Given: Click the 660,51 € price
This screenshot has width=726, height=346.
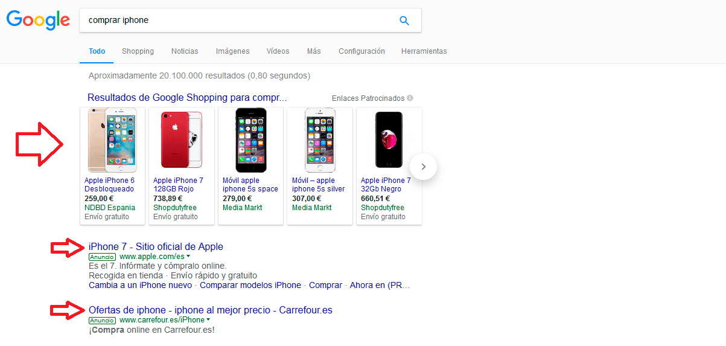Looking at the screenshot, I should (375, 198).
